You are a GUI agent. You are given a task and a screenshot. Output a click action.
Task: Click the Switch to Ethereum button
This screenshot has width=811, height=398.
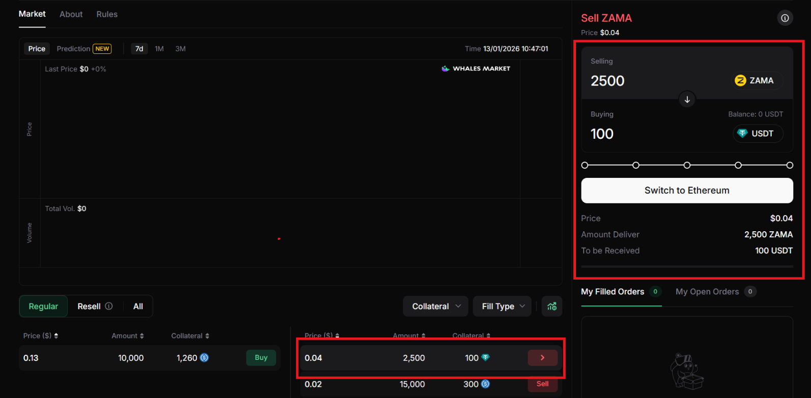687,191
